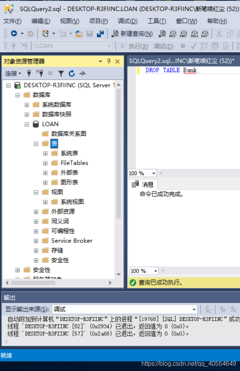This screenshot has width=240, height=371.
Task: Expand the Service Broker folder
Action: coord(36,241)
